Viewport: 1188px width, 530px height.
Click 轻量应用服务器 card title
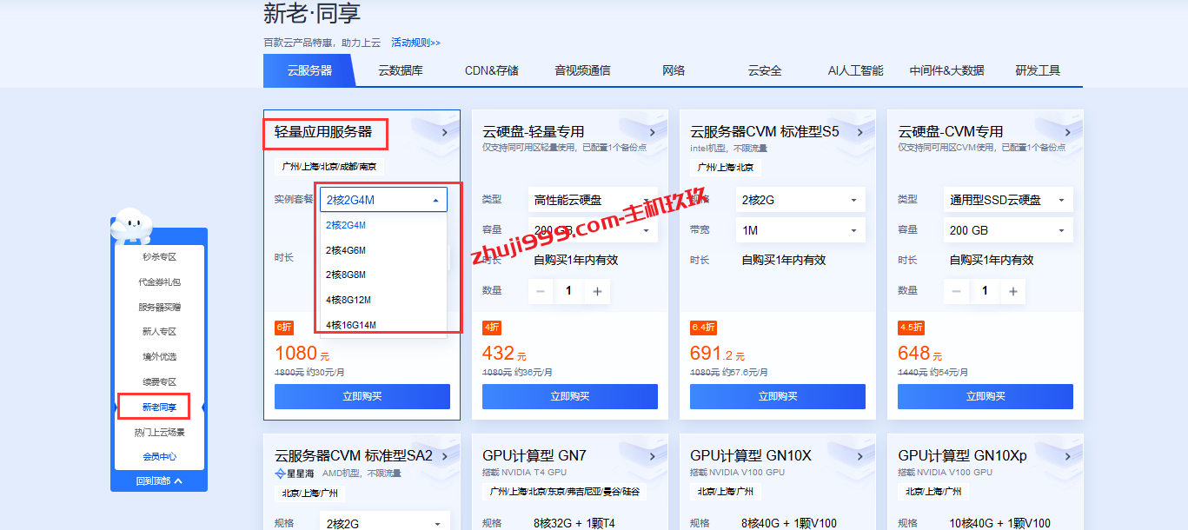point(323,132)
